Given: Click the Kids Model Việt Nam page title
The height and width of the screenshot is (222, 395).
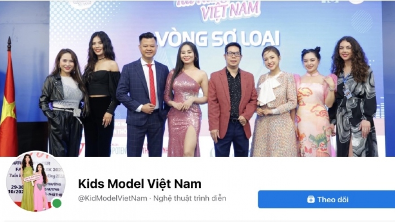Looking at the screenshot, I should click(x=140, y=184).
